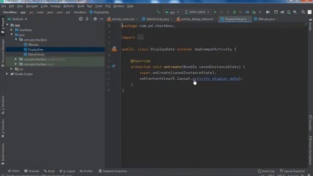Open project panel settings gear
Screen dimensions: 313x176
click(x=95, y=19)
